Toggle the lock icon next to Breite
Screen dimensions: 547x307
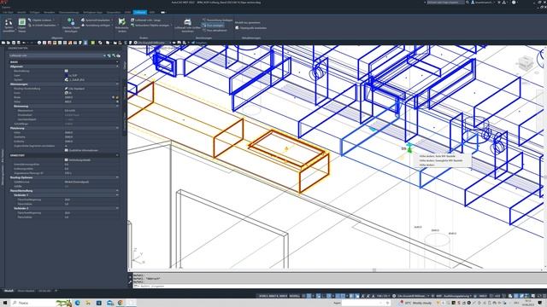pos(117,97)
